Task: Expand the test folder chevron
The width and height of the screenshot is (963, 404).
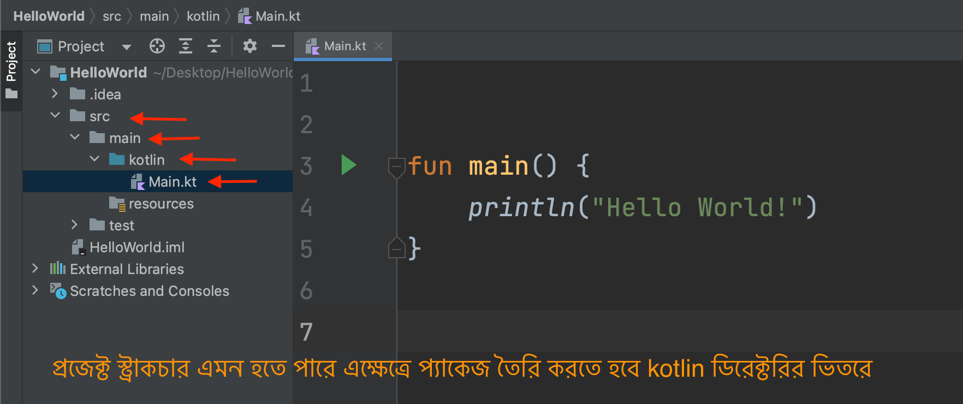Action: [x=74, y=225]
